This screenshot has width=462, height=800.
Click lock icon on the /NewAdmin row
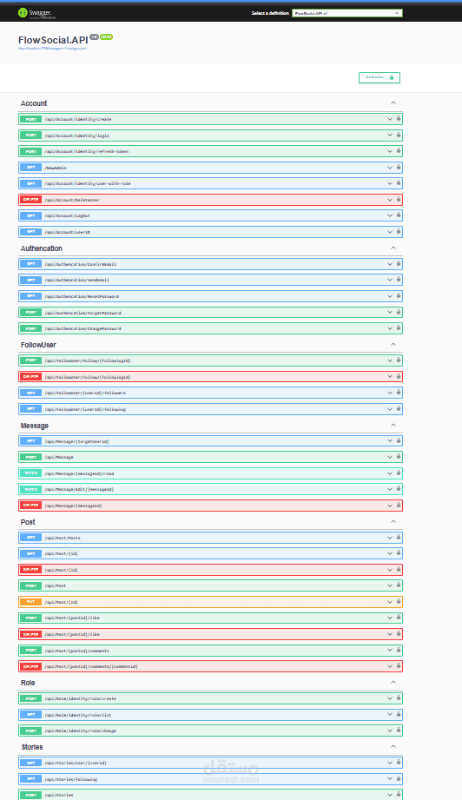click(x=399, y=168)
